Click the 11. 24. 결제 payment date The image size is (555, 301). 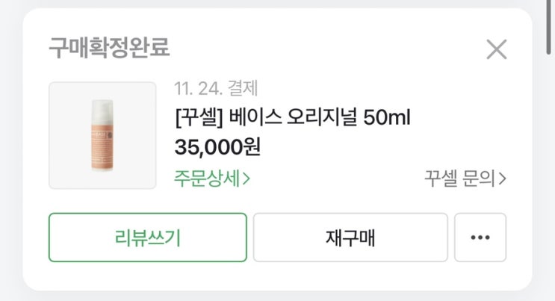tap(216, 88)
